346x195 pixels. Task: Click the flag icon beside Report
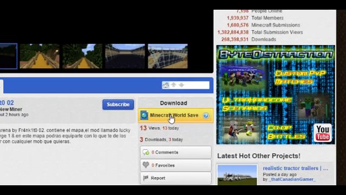coord(145,178)
